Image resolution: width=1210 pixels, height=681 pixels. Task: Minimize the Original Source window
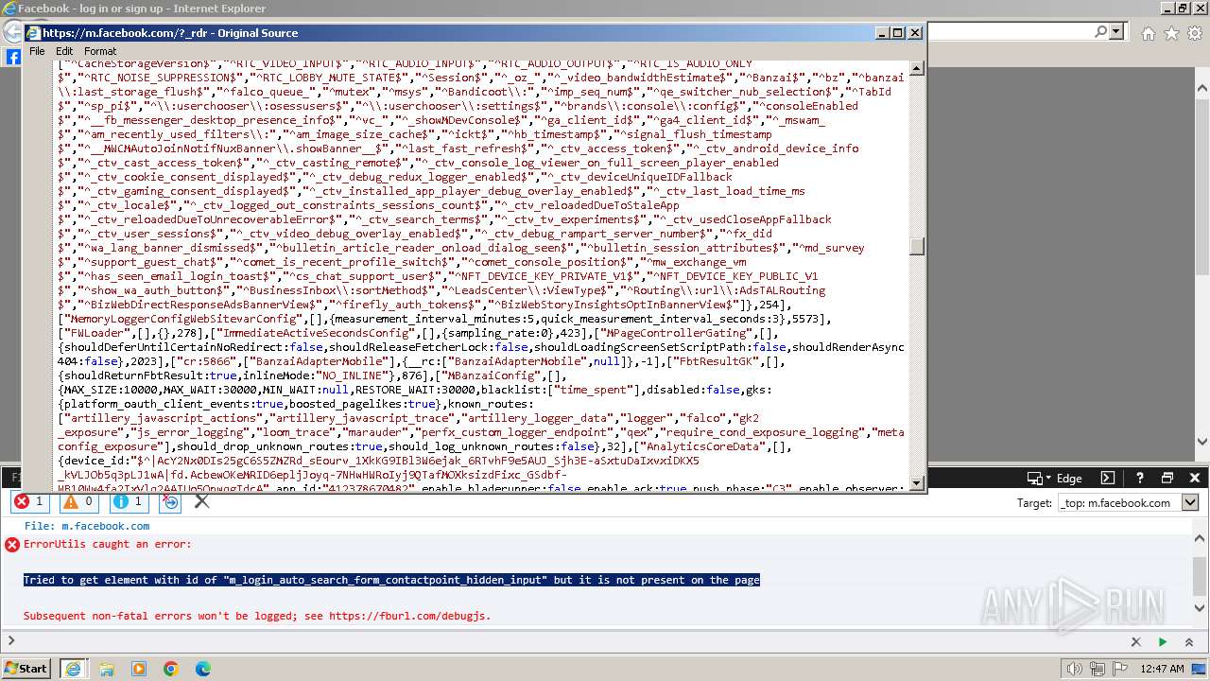[883, 32]
